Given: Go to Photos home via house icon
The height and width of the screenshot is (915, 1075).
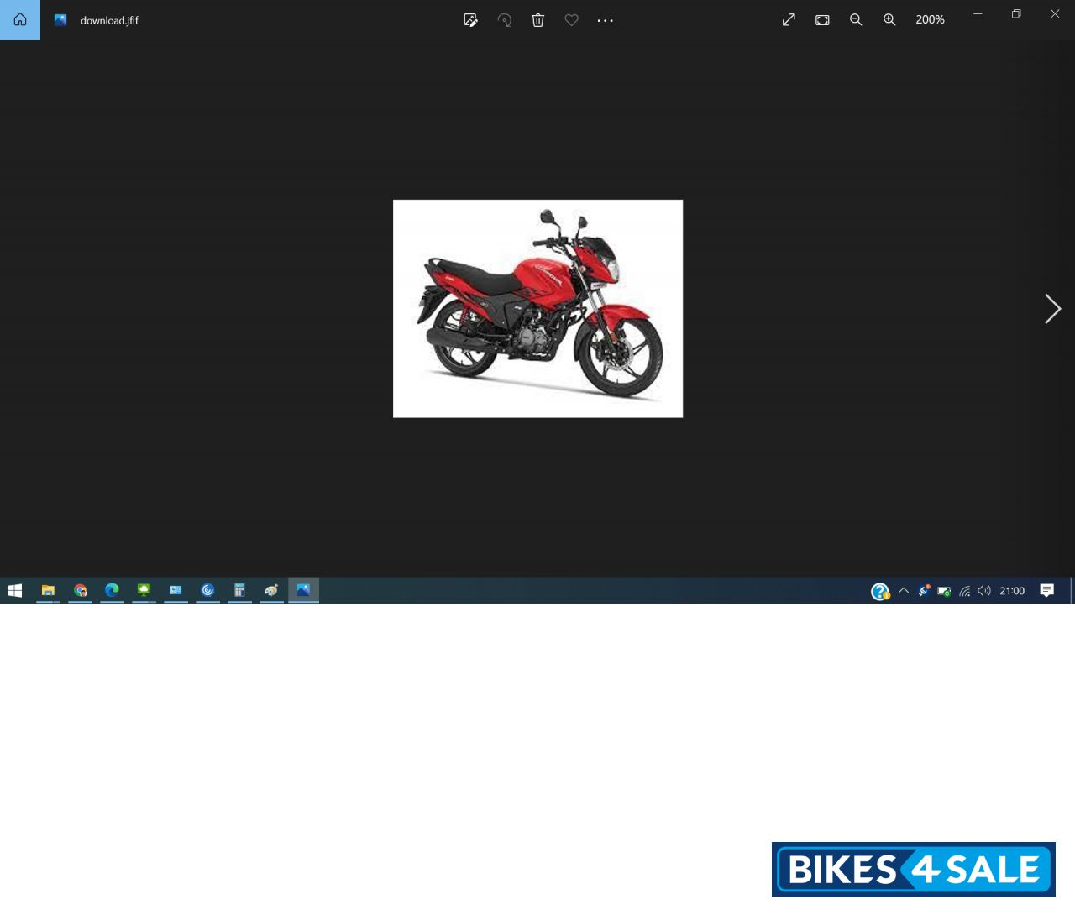Looking at the screenshot, I should pos(20,20).
